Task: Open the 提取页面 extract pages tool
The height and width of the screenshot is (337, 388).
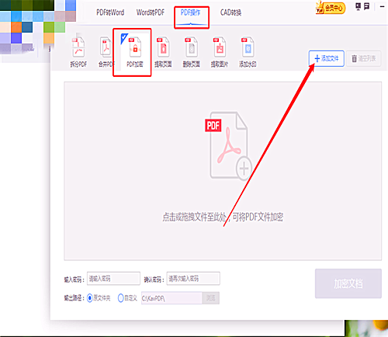Action: coord(163,53)
